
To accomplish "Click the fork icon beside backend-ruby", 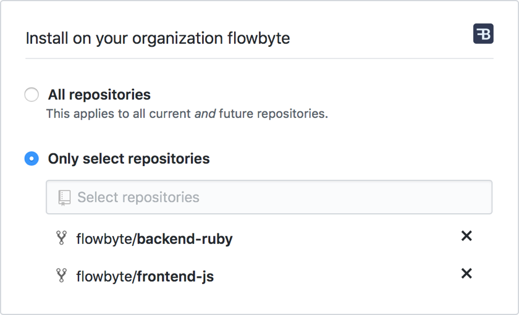I will 61,238.
